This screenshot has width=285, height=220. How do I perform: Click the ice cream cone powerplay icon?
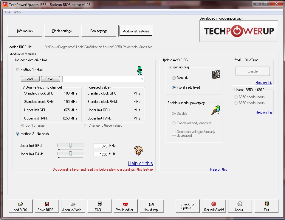[x=216, y=110]
